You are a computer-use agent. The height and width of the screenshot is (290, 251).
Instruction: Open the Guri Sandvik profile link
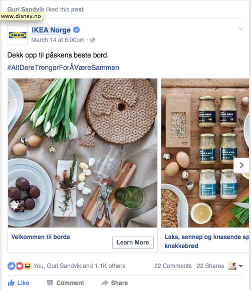pyautogui.click(x=26, y=9)
